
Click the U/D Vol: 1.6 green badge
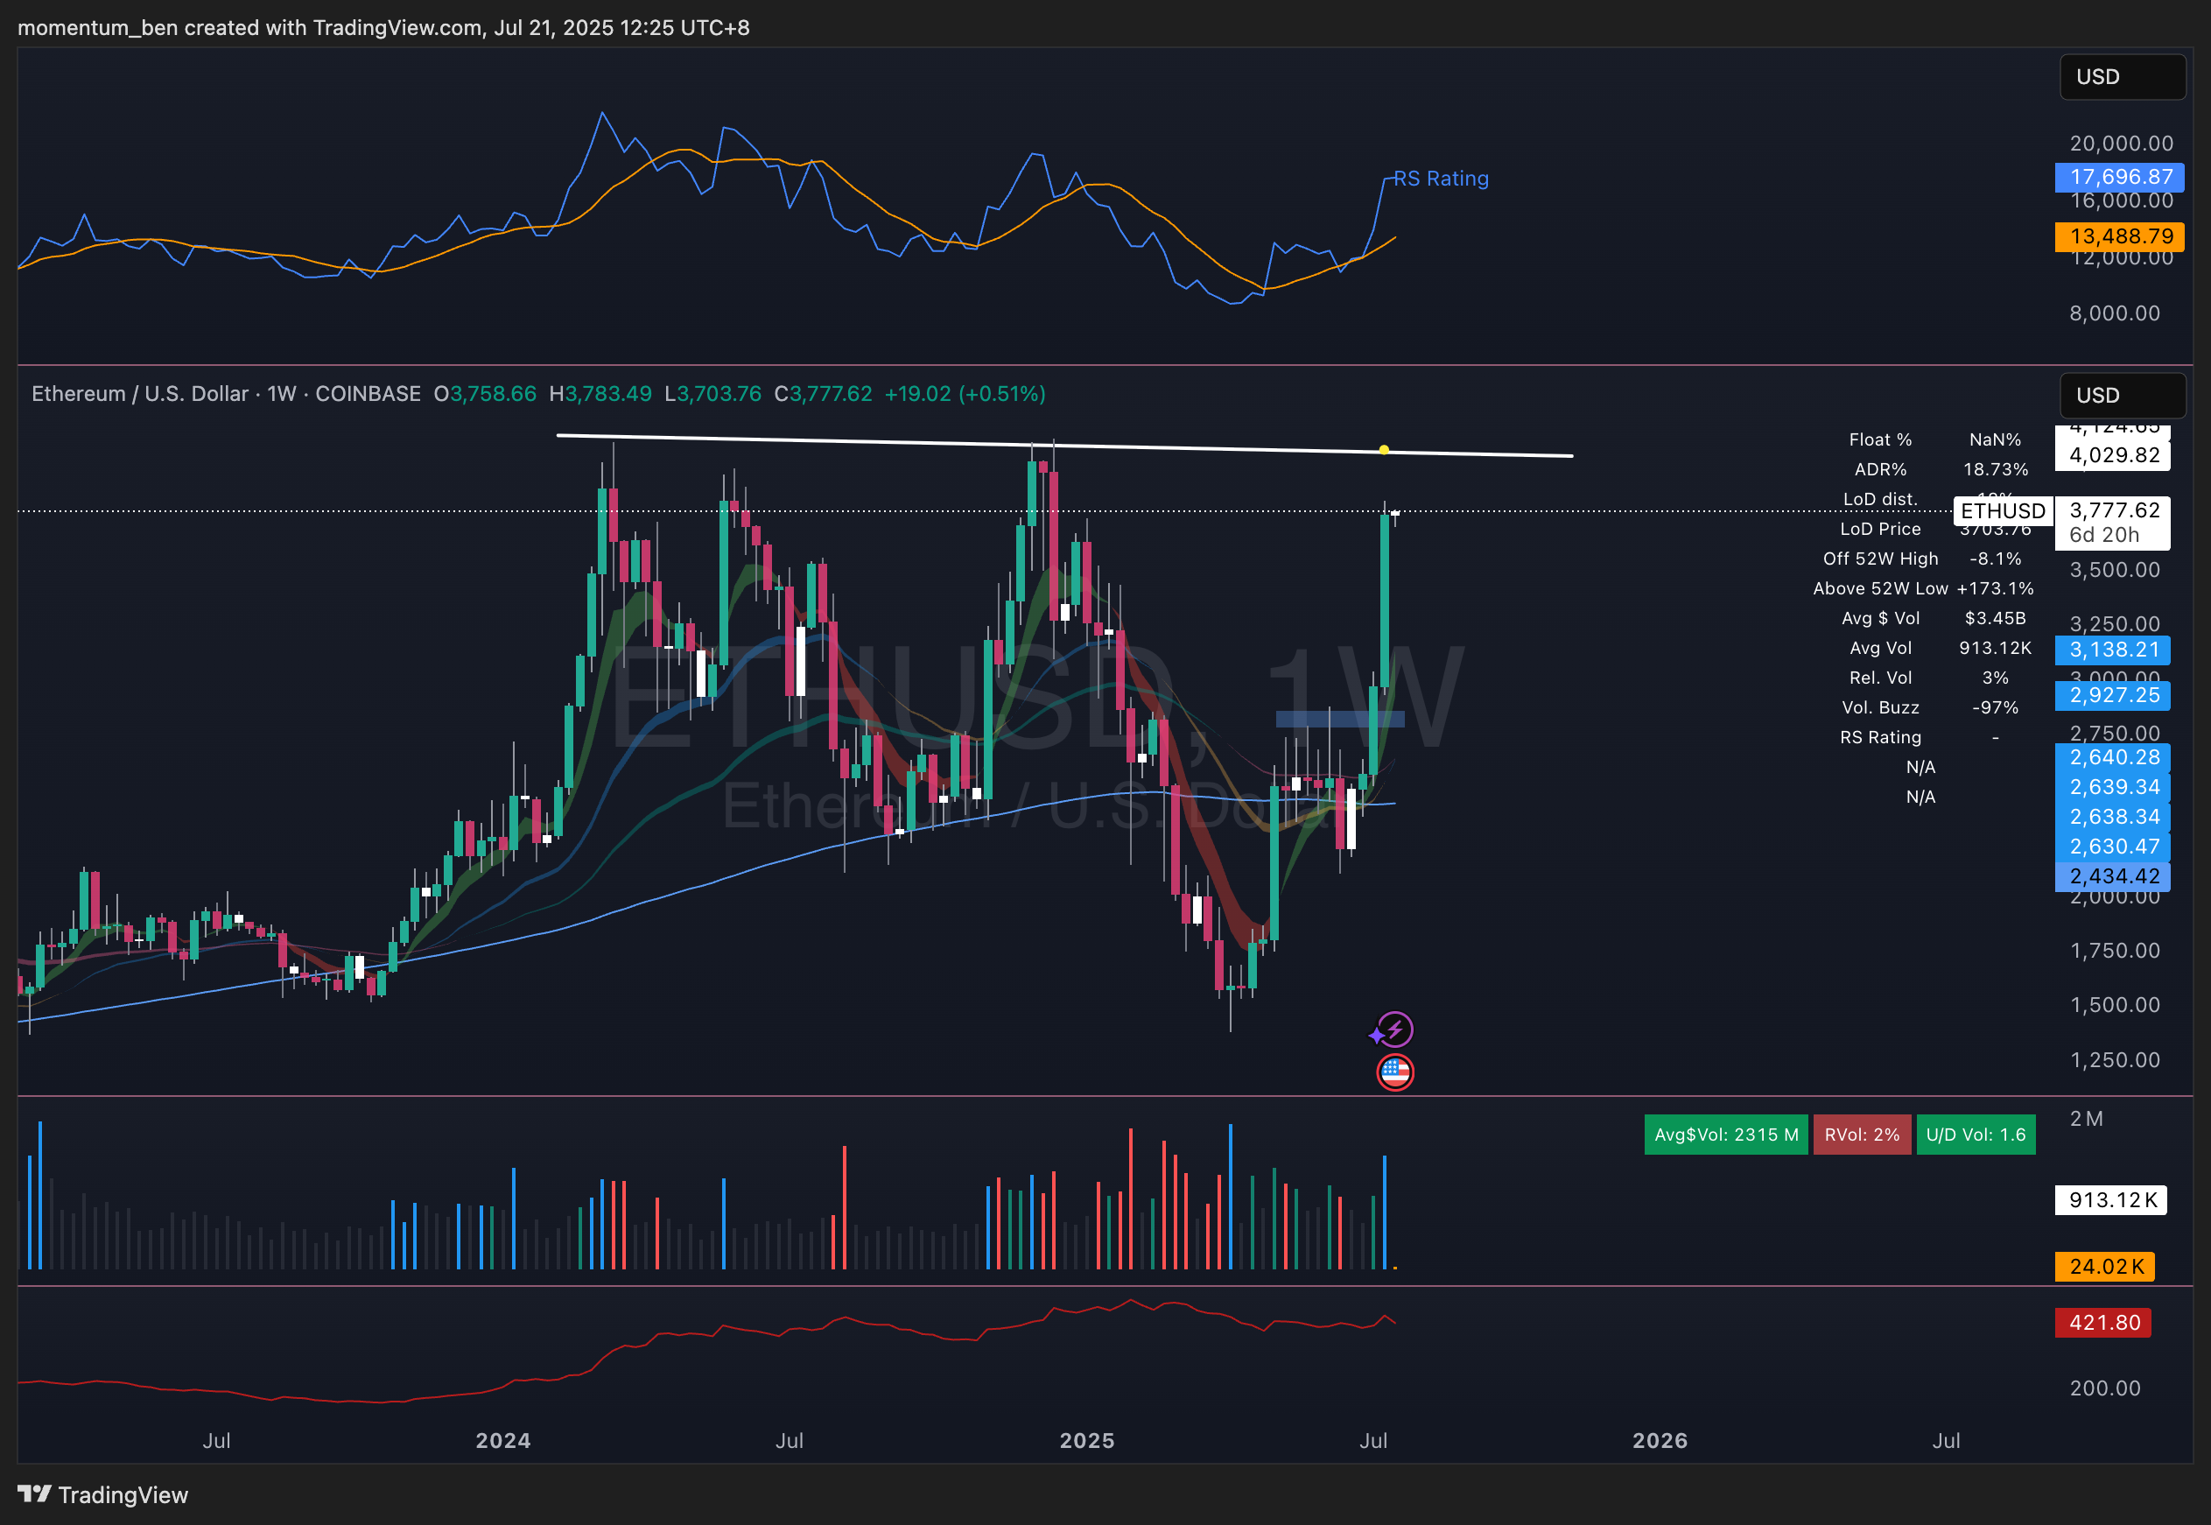point(1975,1135)
